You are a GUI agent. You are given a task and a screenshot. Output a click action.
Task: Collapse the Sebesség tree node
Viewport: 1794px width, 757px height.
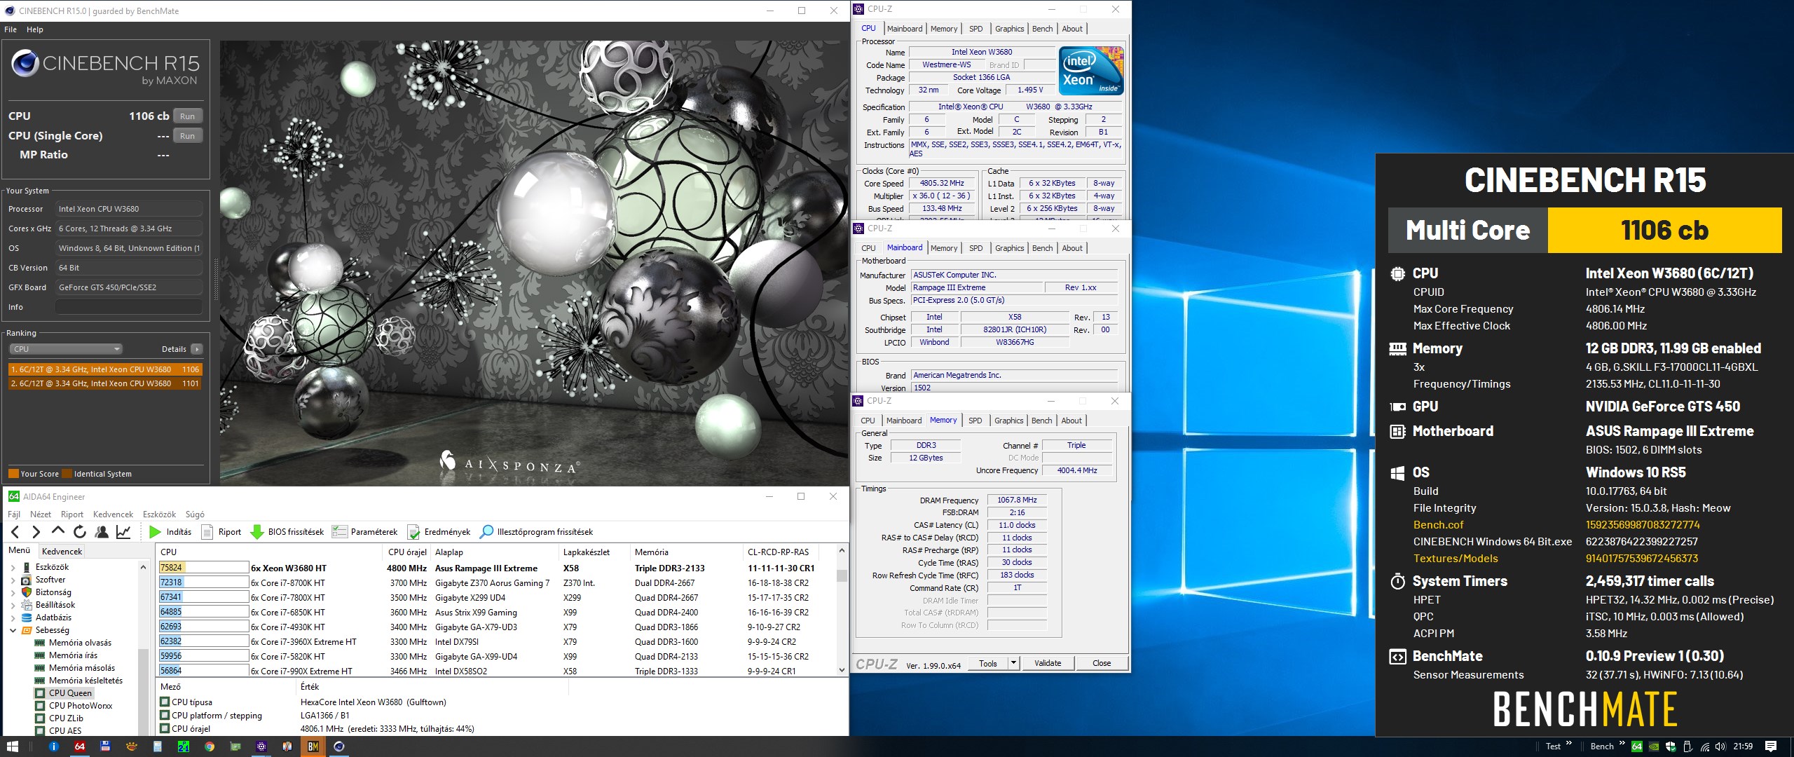[13, 630]
